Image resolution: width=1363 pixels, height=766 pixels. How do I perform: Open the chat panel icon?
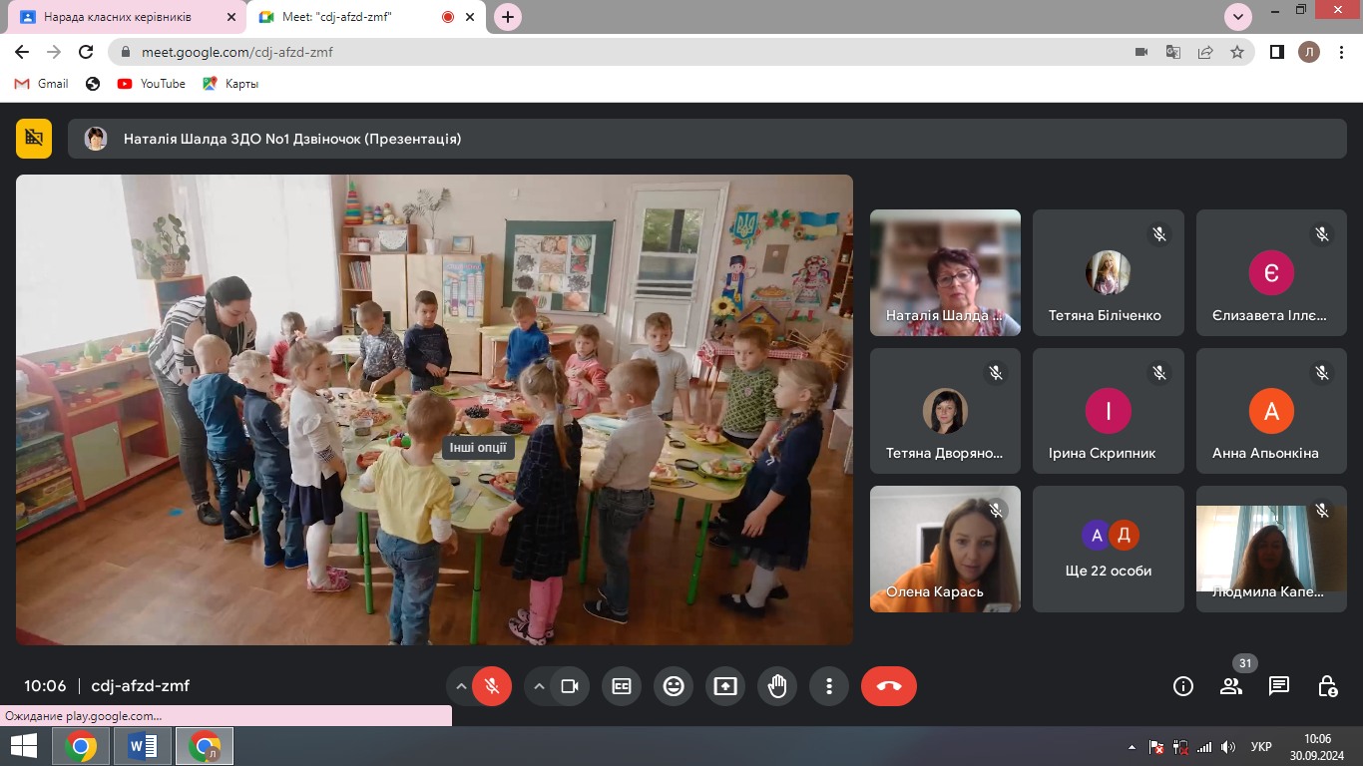pos(1279,686)
